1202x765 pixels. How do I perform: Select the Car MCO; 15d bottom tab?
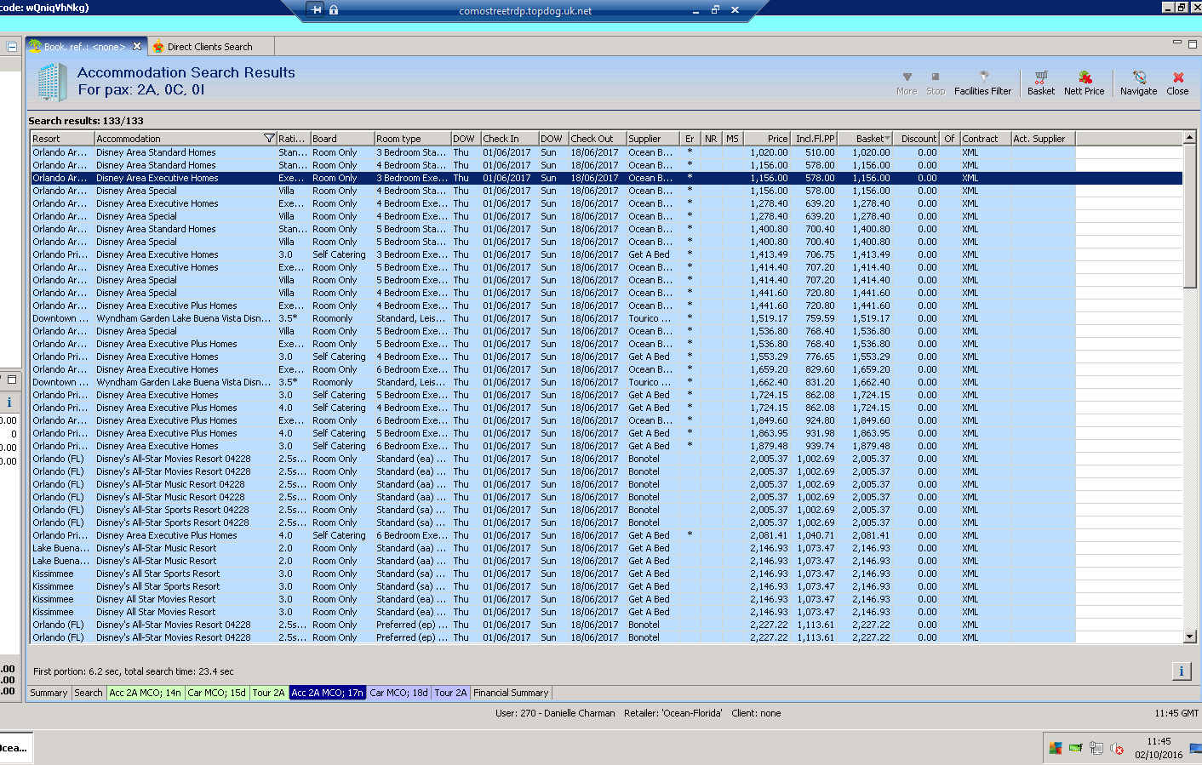(216, 693)
